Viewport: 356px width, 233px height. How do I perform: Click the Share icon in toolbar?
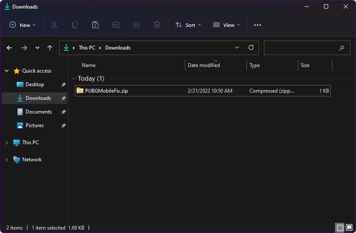pyautogui.click(x=136, y=25)
